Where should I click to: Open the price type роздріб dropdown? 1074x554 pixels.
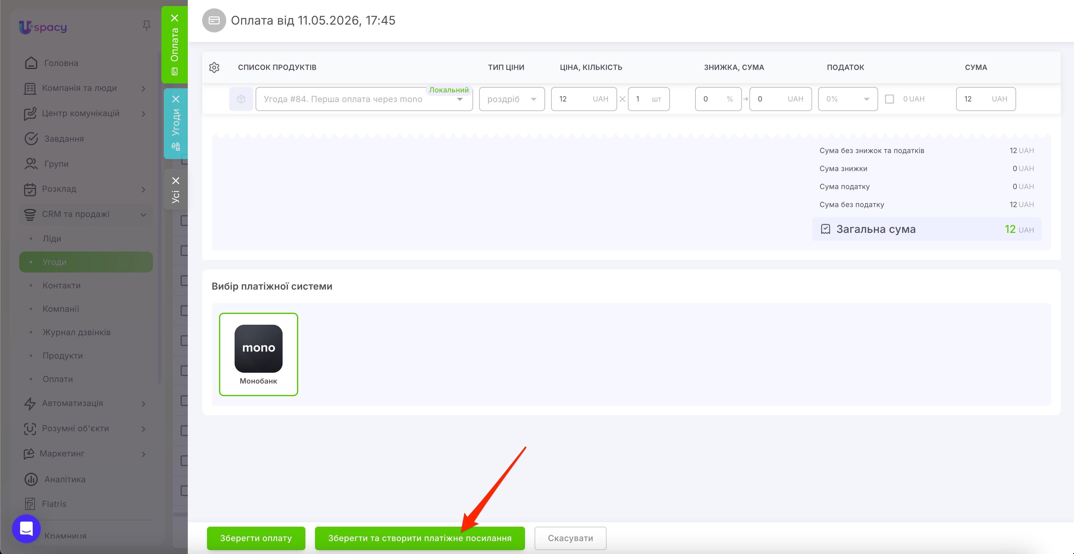point(512,99)
